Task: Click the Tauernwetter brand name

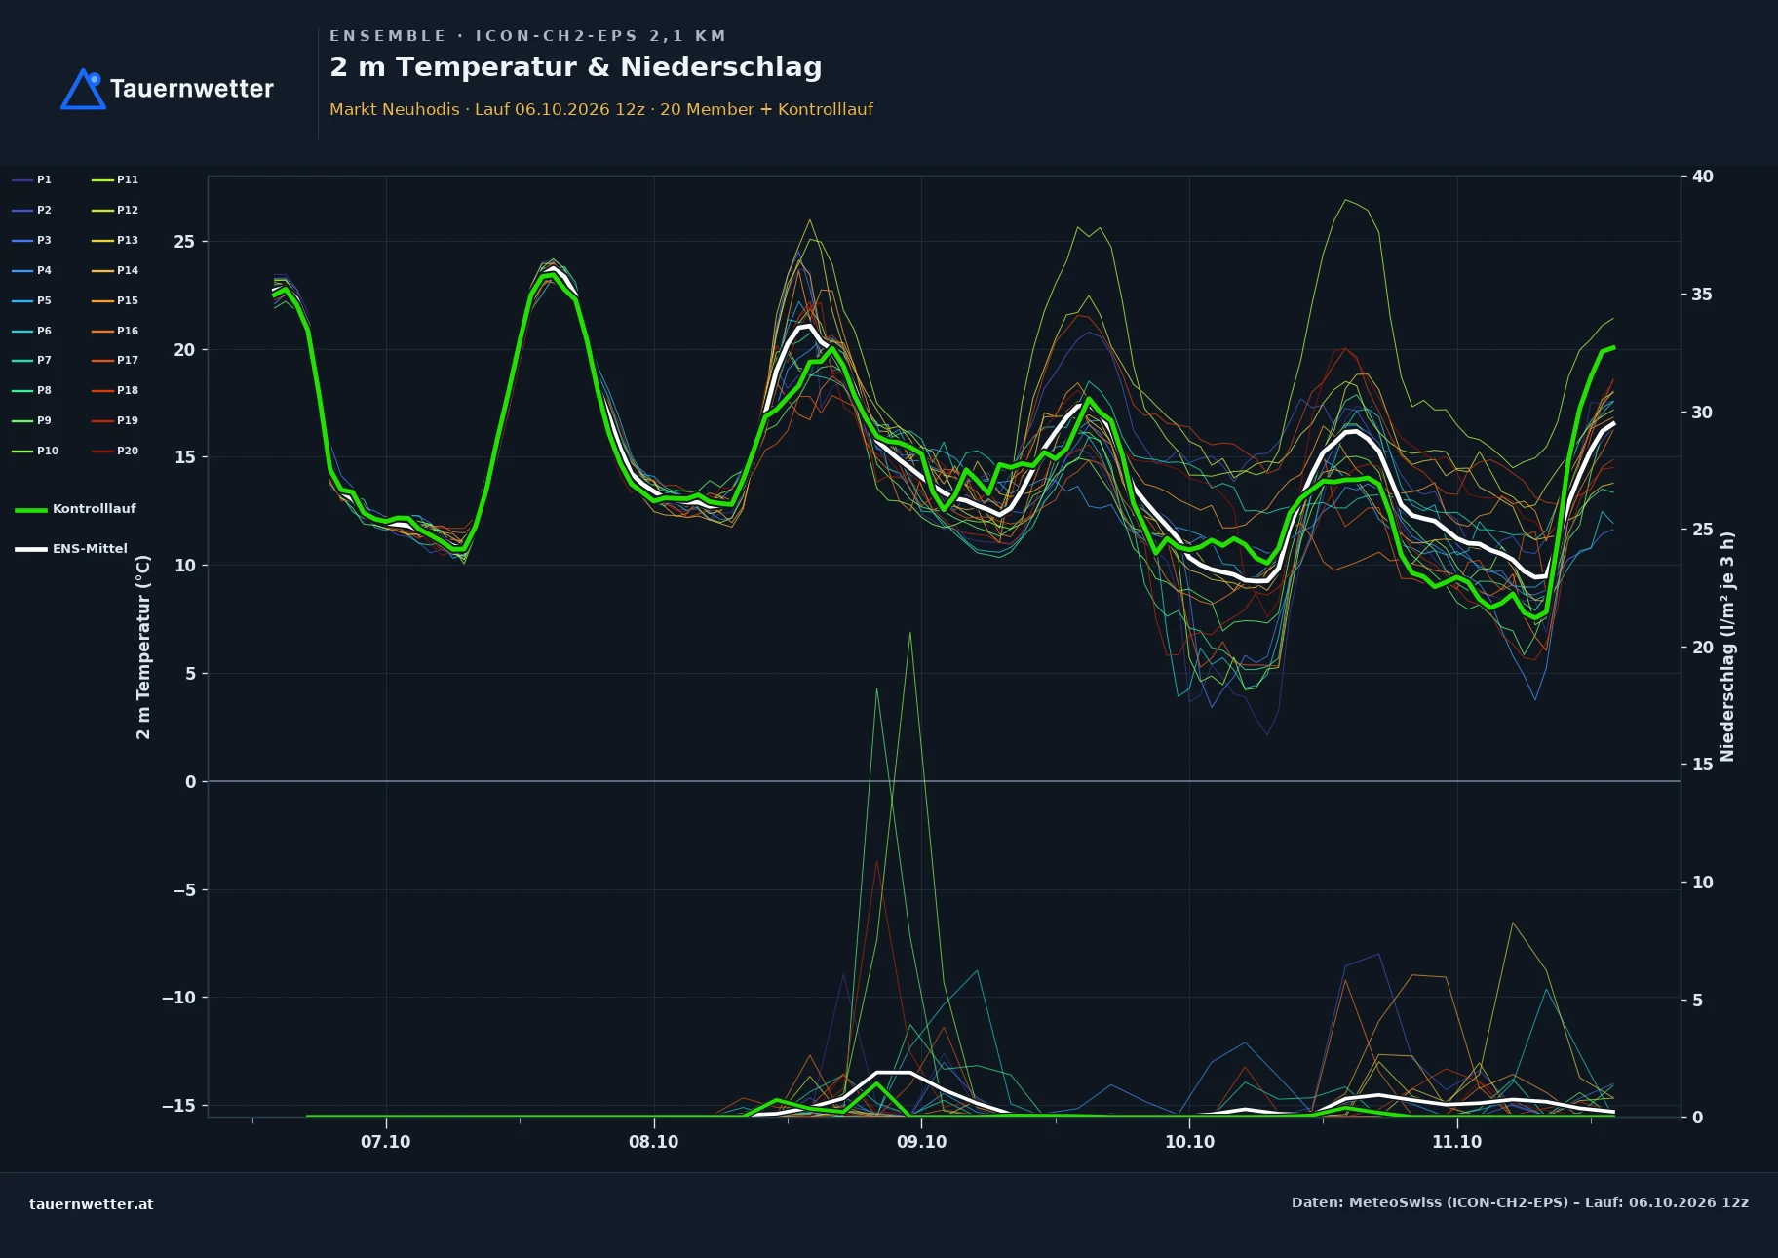Action: coord(191,89)
